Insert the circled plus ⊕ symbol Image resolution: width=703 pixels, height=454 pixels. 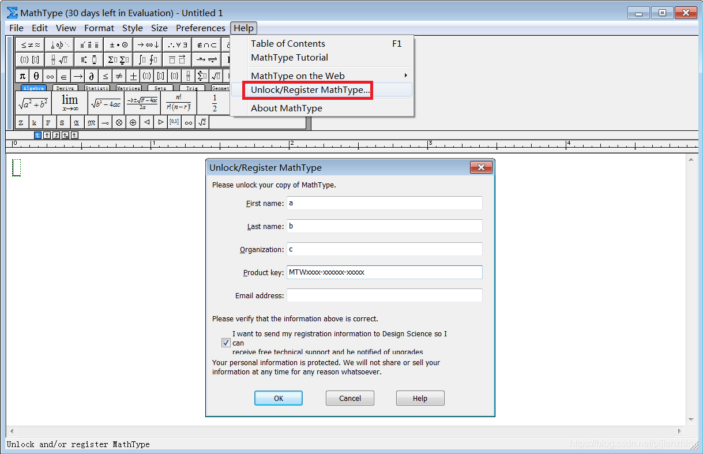(x=133, y=122)
